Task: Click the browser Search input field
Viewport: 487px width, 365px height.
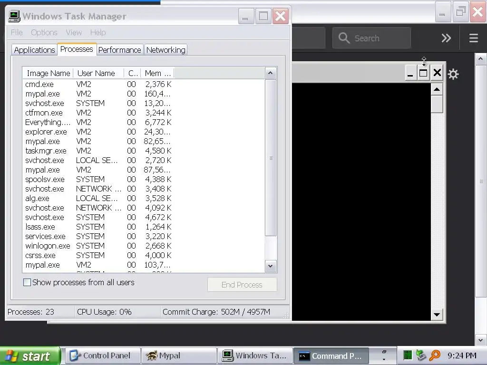Action: [371, 38]
